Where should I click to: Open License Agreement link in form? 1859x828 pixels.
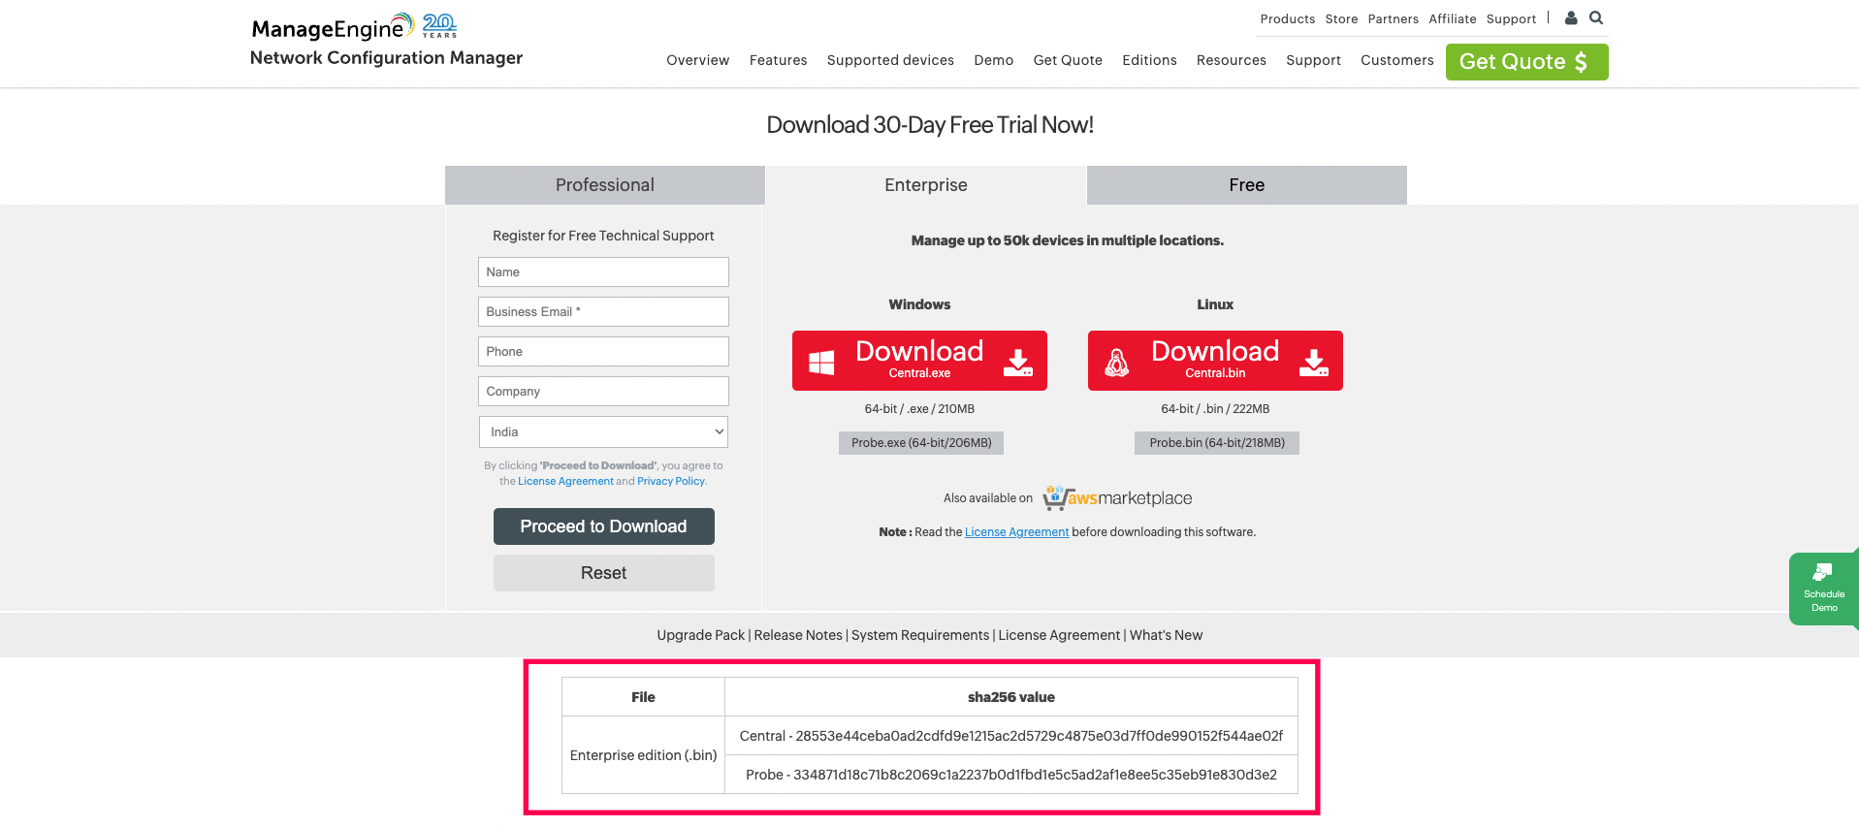565,481
